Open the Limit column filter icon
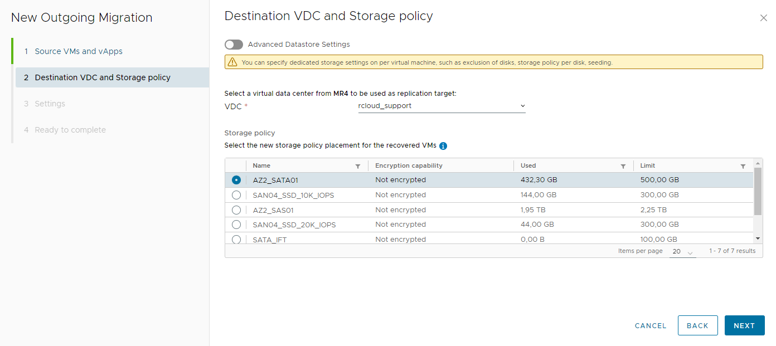This screenshot has height=346, width=776. tap(743, 166)
